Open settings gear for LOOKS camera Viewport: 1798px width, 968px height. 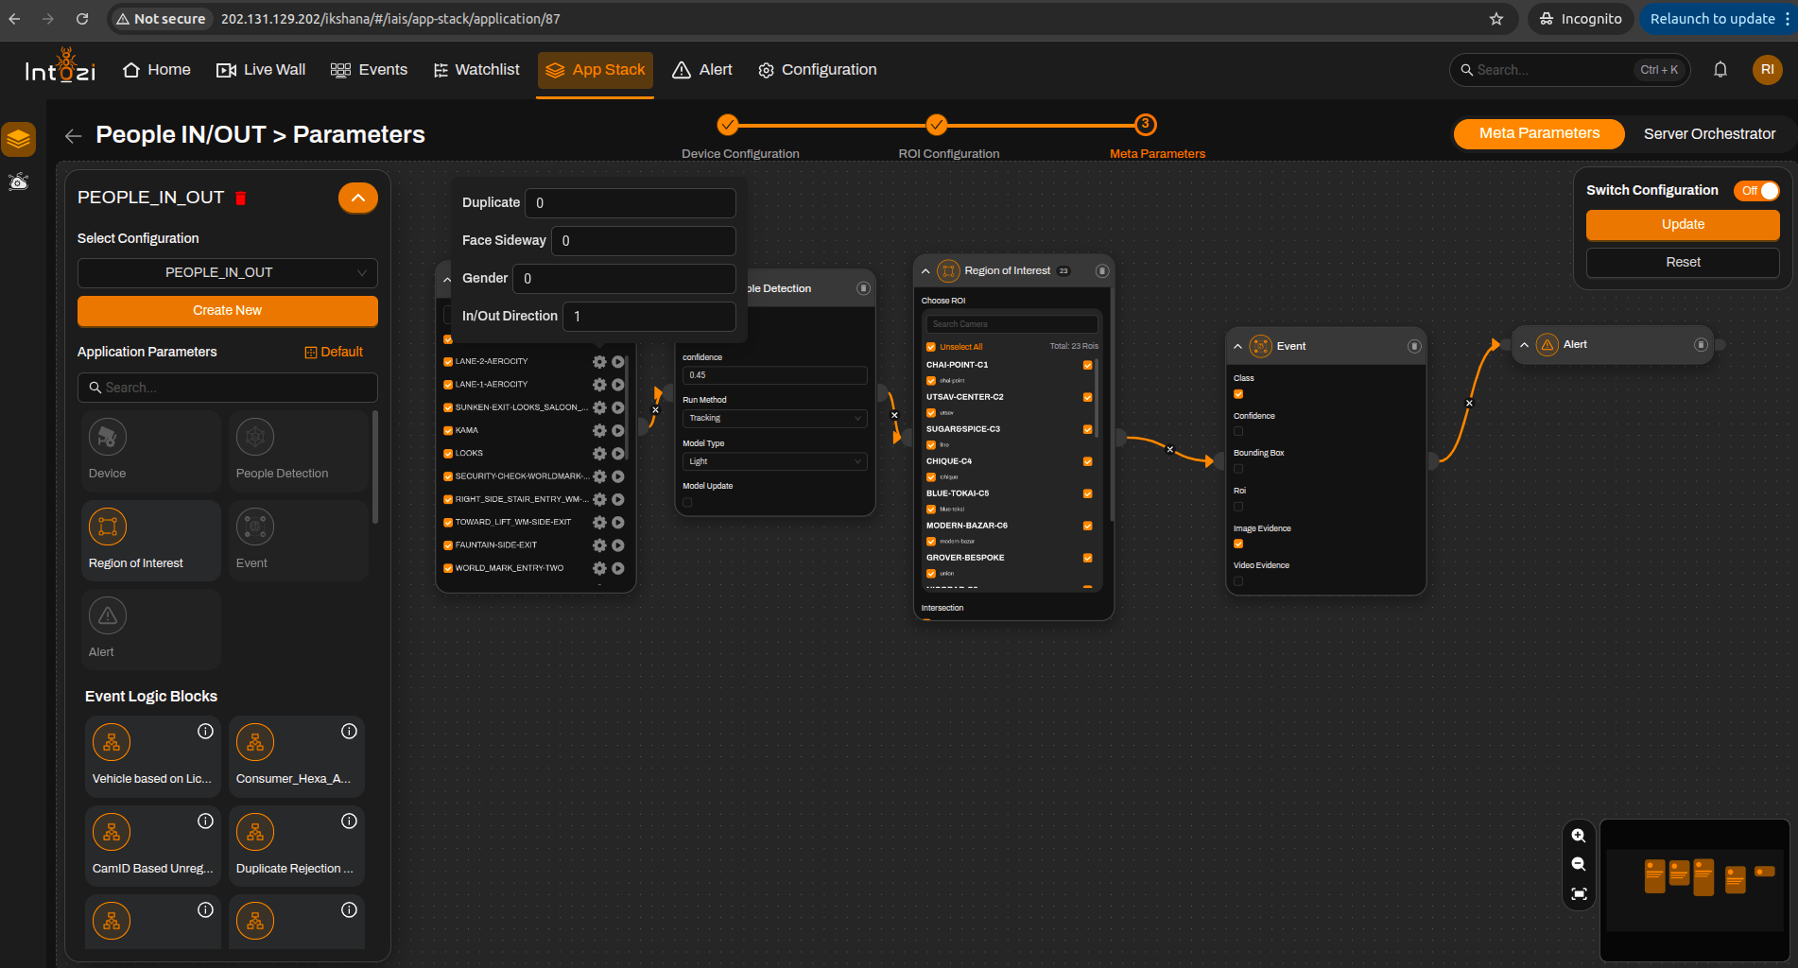pos(599,453)
